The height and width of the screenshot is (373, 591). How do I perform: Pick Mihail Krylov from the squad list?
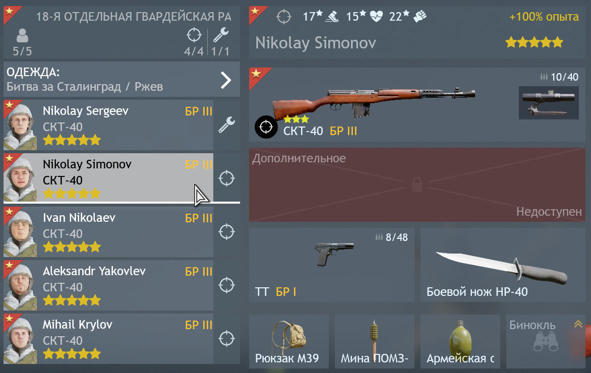(x=108, y=339)
